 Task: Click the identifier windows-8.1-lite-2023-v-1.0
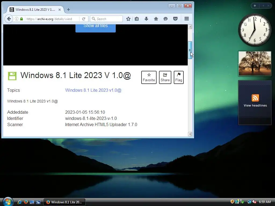(x=91, y=118)
